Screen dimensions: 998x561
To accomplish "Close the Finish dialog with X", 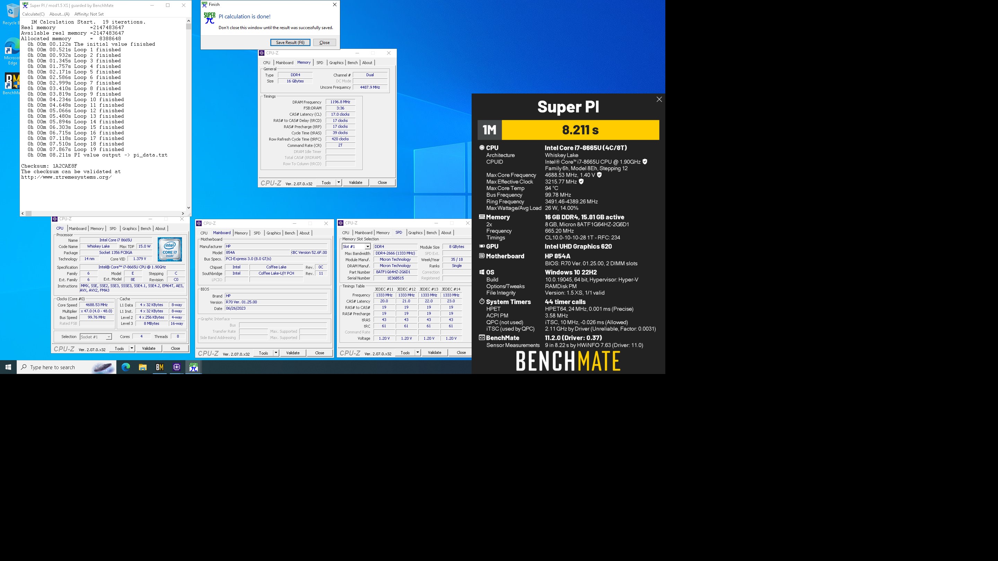I will [335, 5].
